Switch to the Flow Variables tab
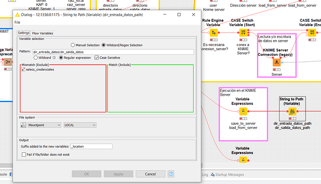 click(43, 33)
